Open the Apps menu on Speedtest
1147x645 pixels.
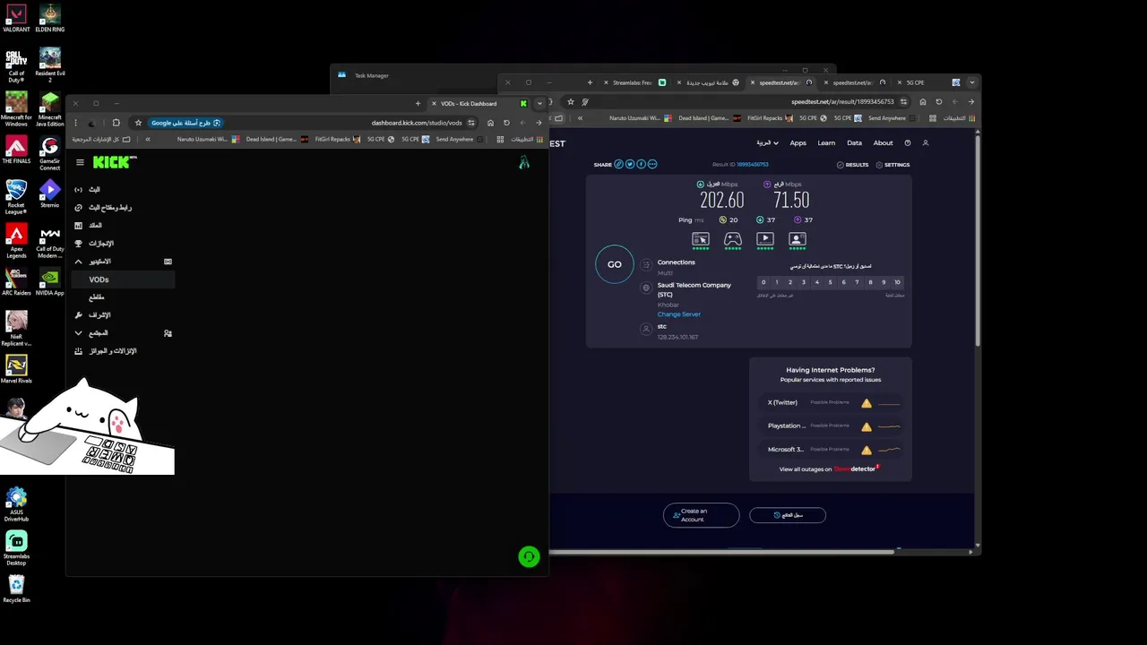798,143
